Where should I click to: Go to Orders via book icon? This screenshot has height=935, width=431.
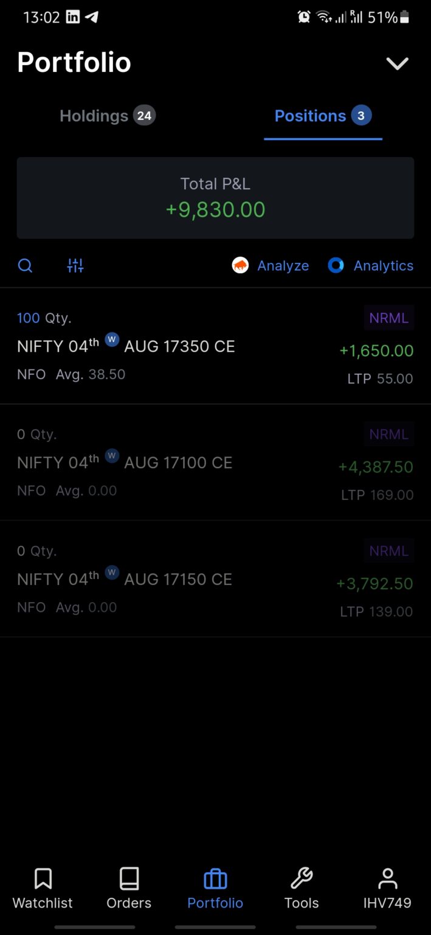129,879
